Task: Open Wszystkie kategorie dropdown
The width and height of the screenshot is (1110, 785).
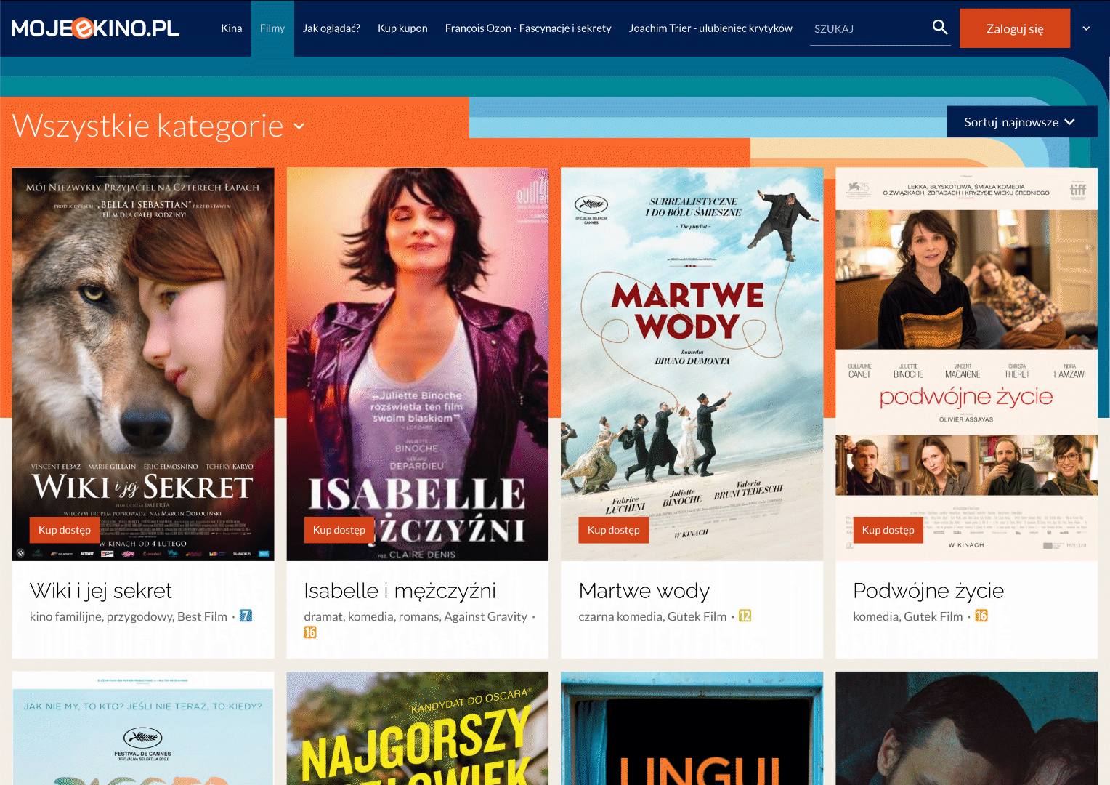Action: pyautogui.click(x=158, y=126)
